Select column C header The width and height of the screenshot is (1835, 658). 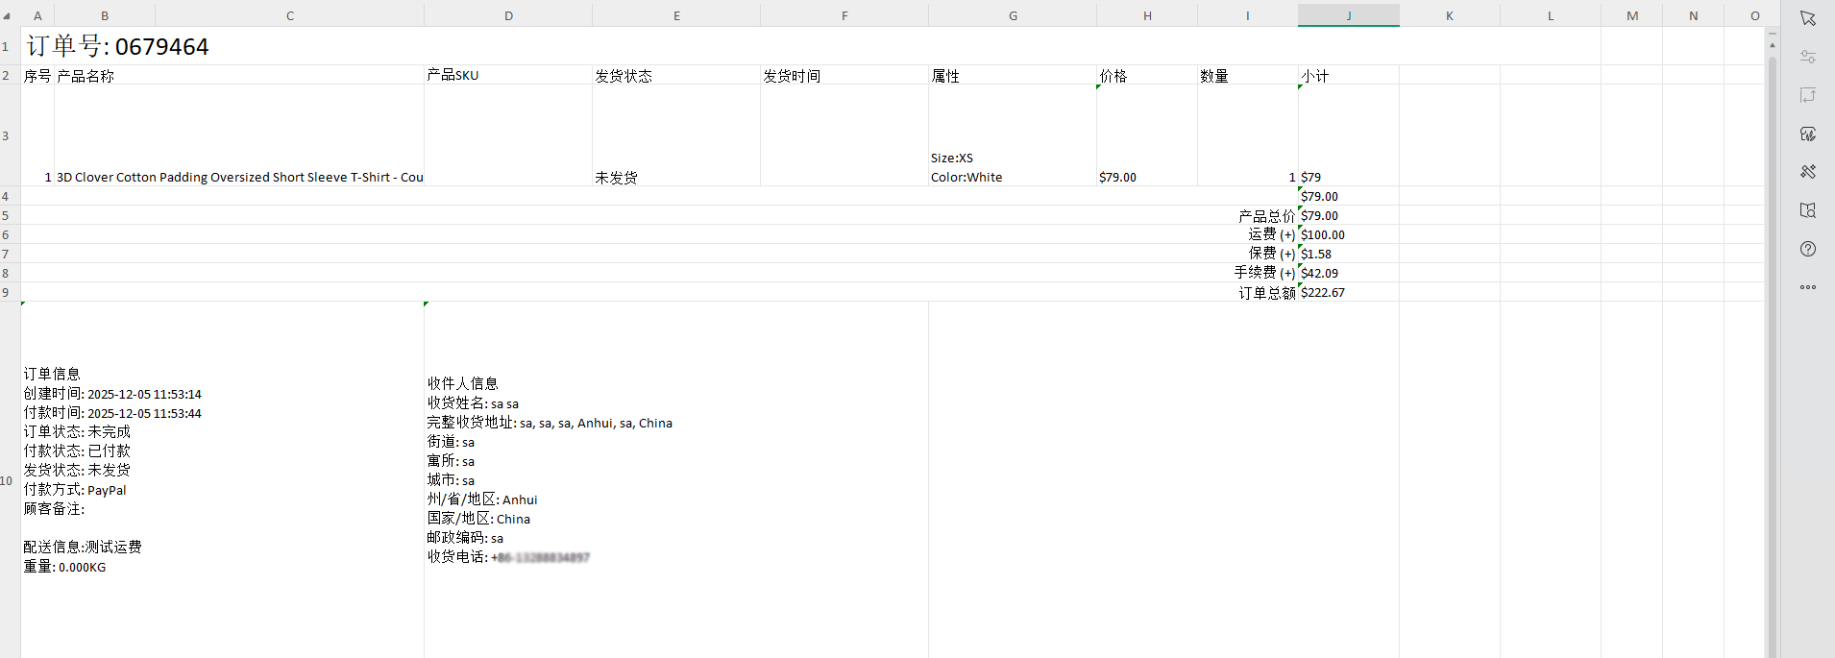pos(289,15)
